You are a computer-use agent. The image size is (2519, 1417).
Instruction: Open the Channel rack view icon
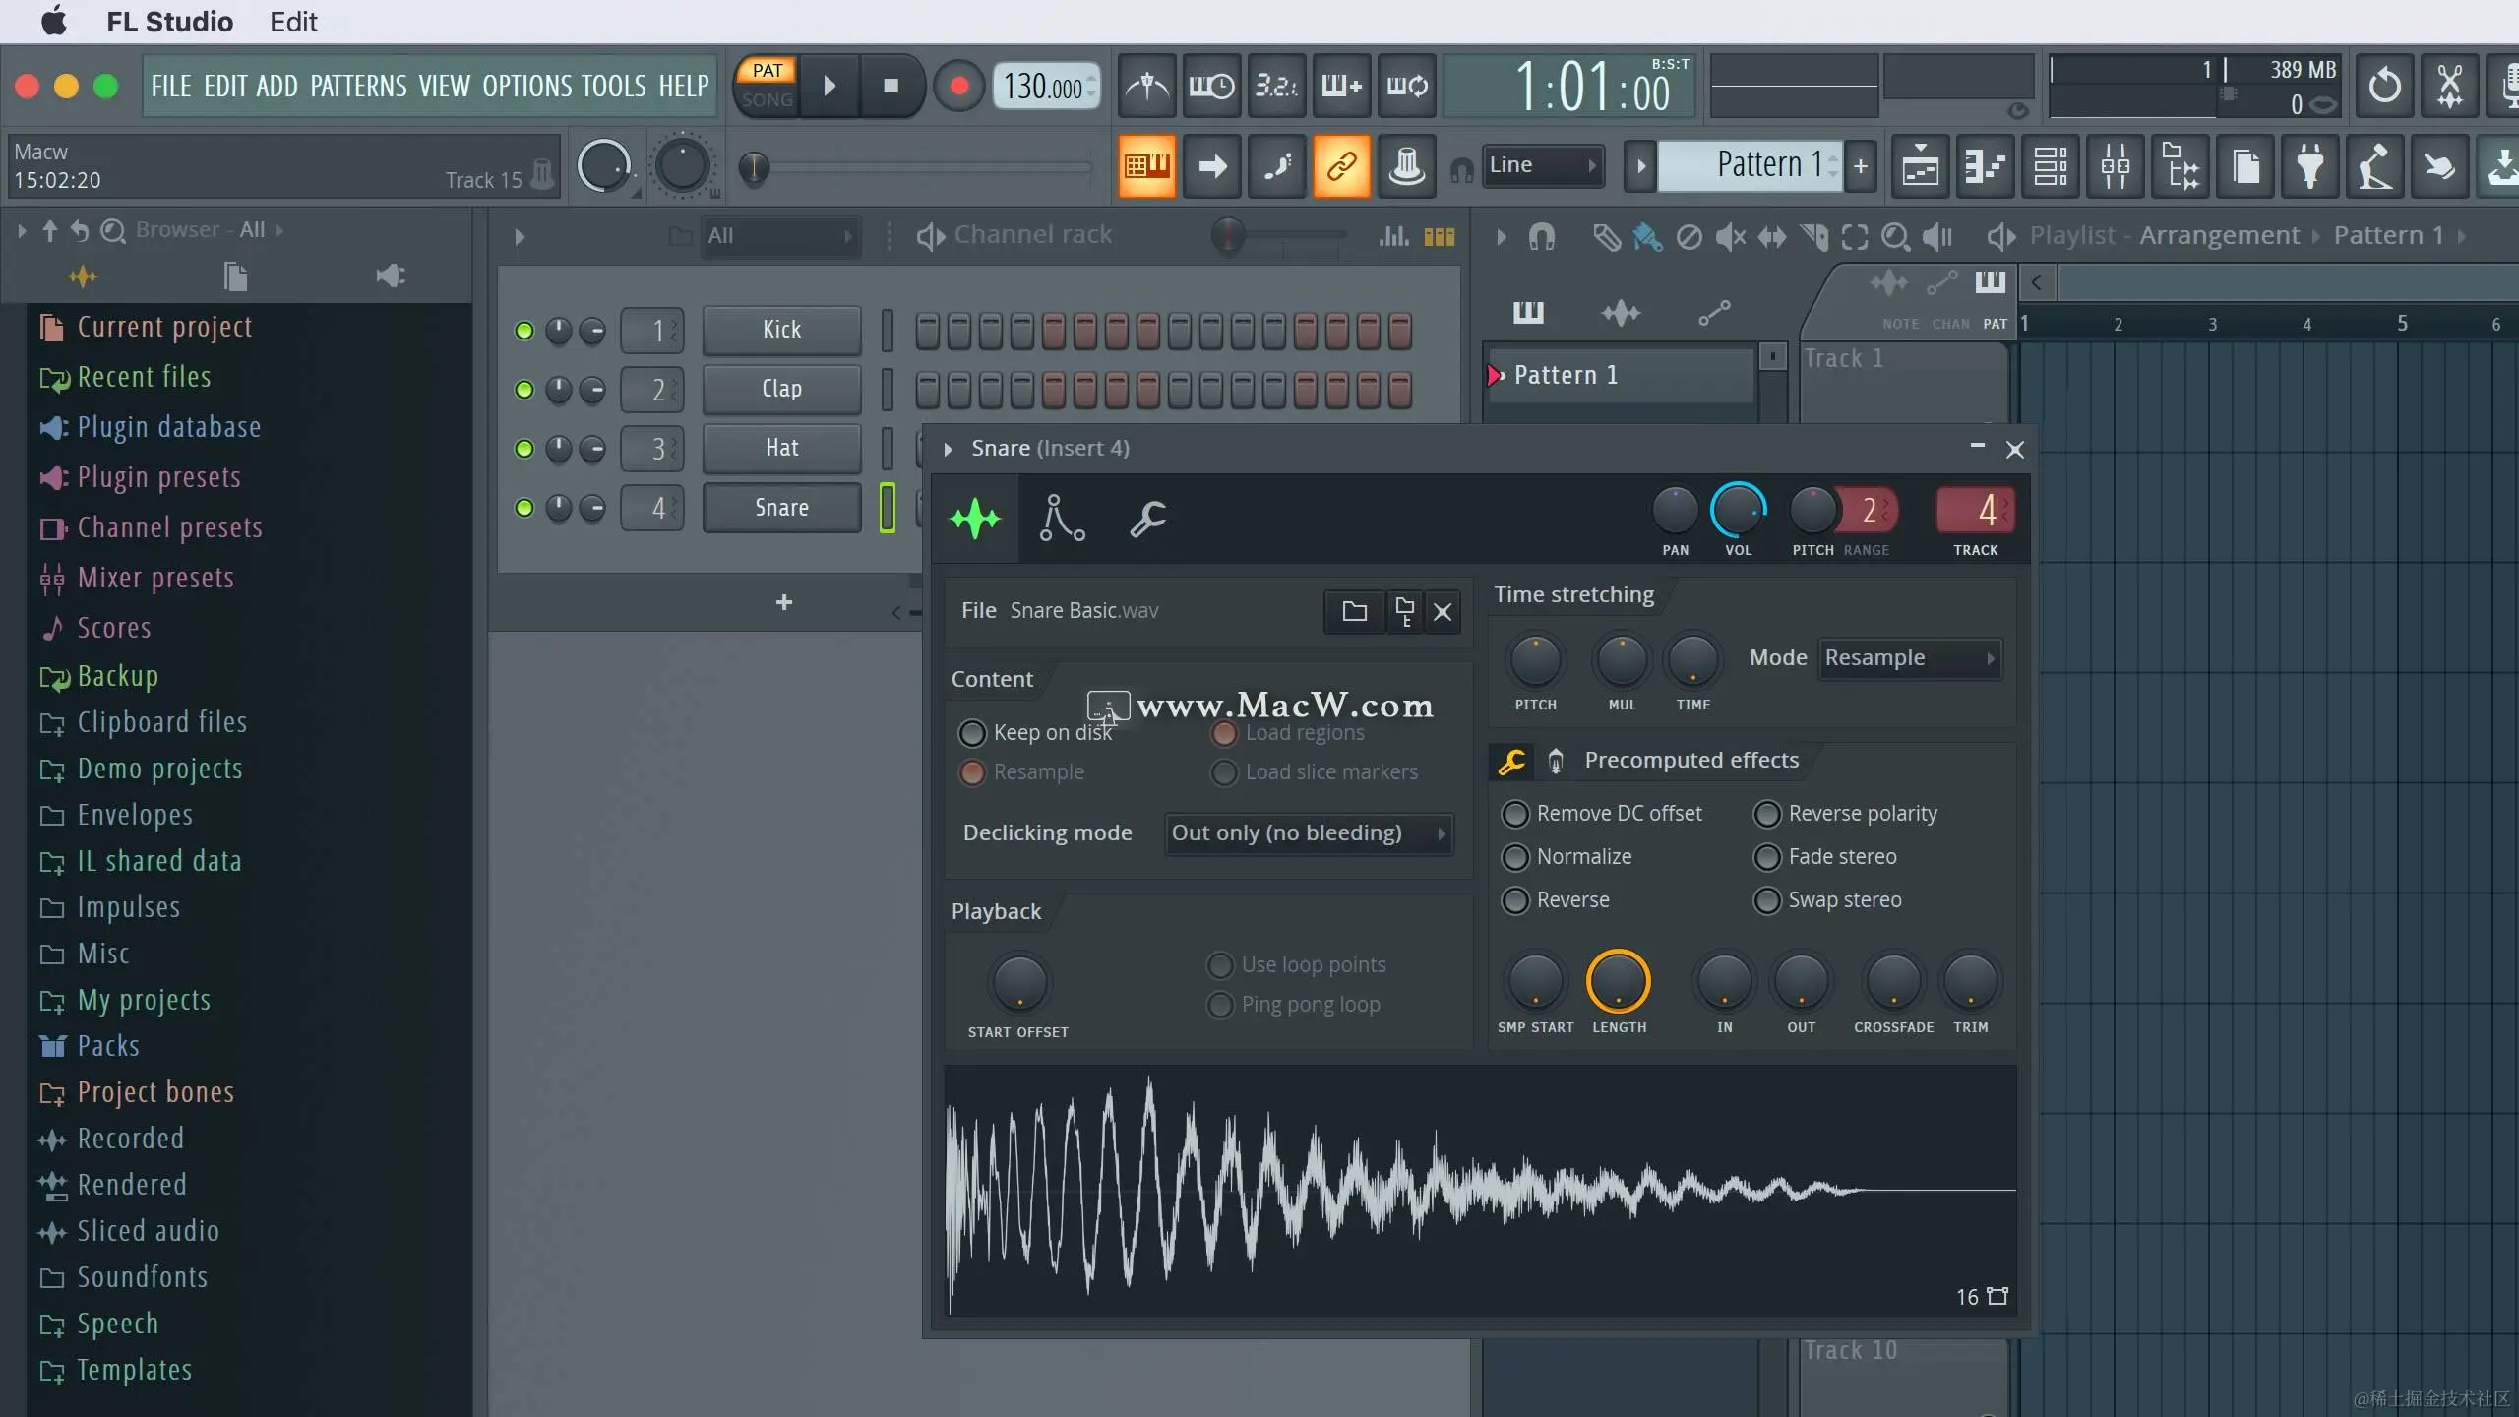coord(2050,166)
